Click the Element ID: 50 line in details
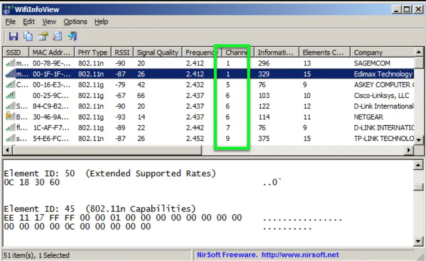This screenshot has width=426, height=261. pos(110,173)
